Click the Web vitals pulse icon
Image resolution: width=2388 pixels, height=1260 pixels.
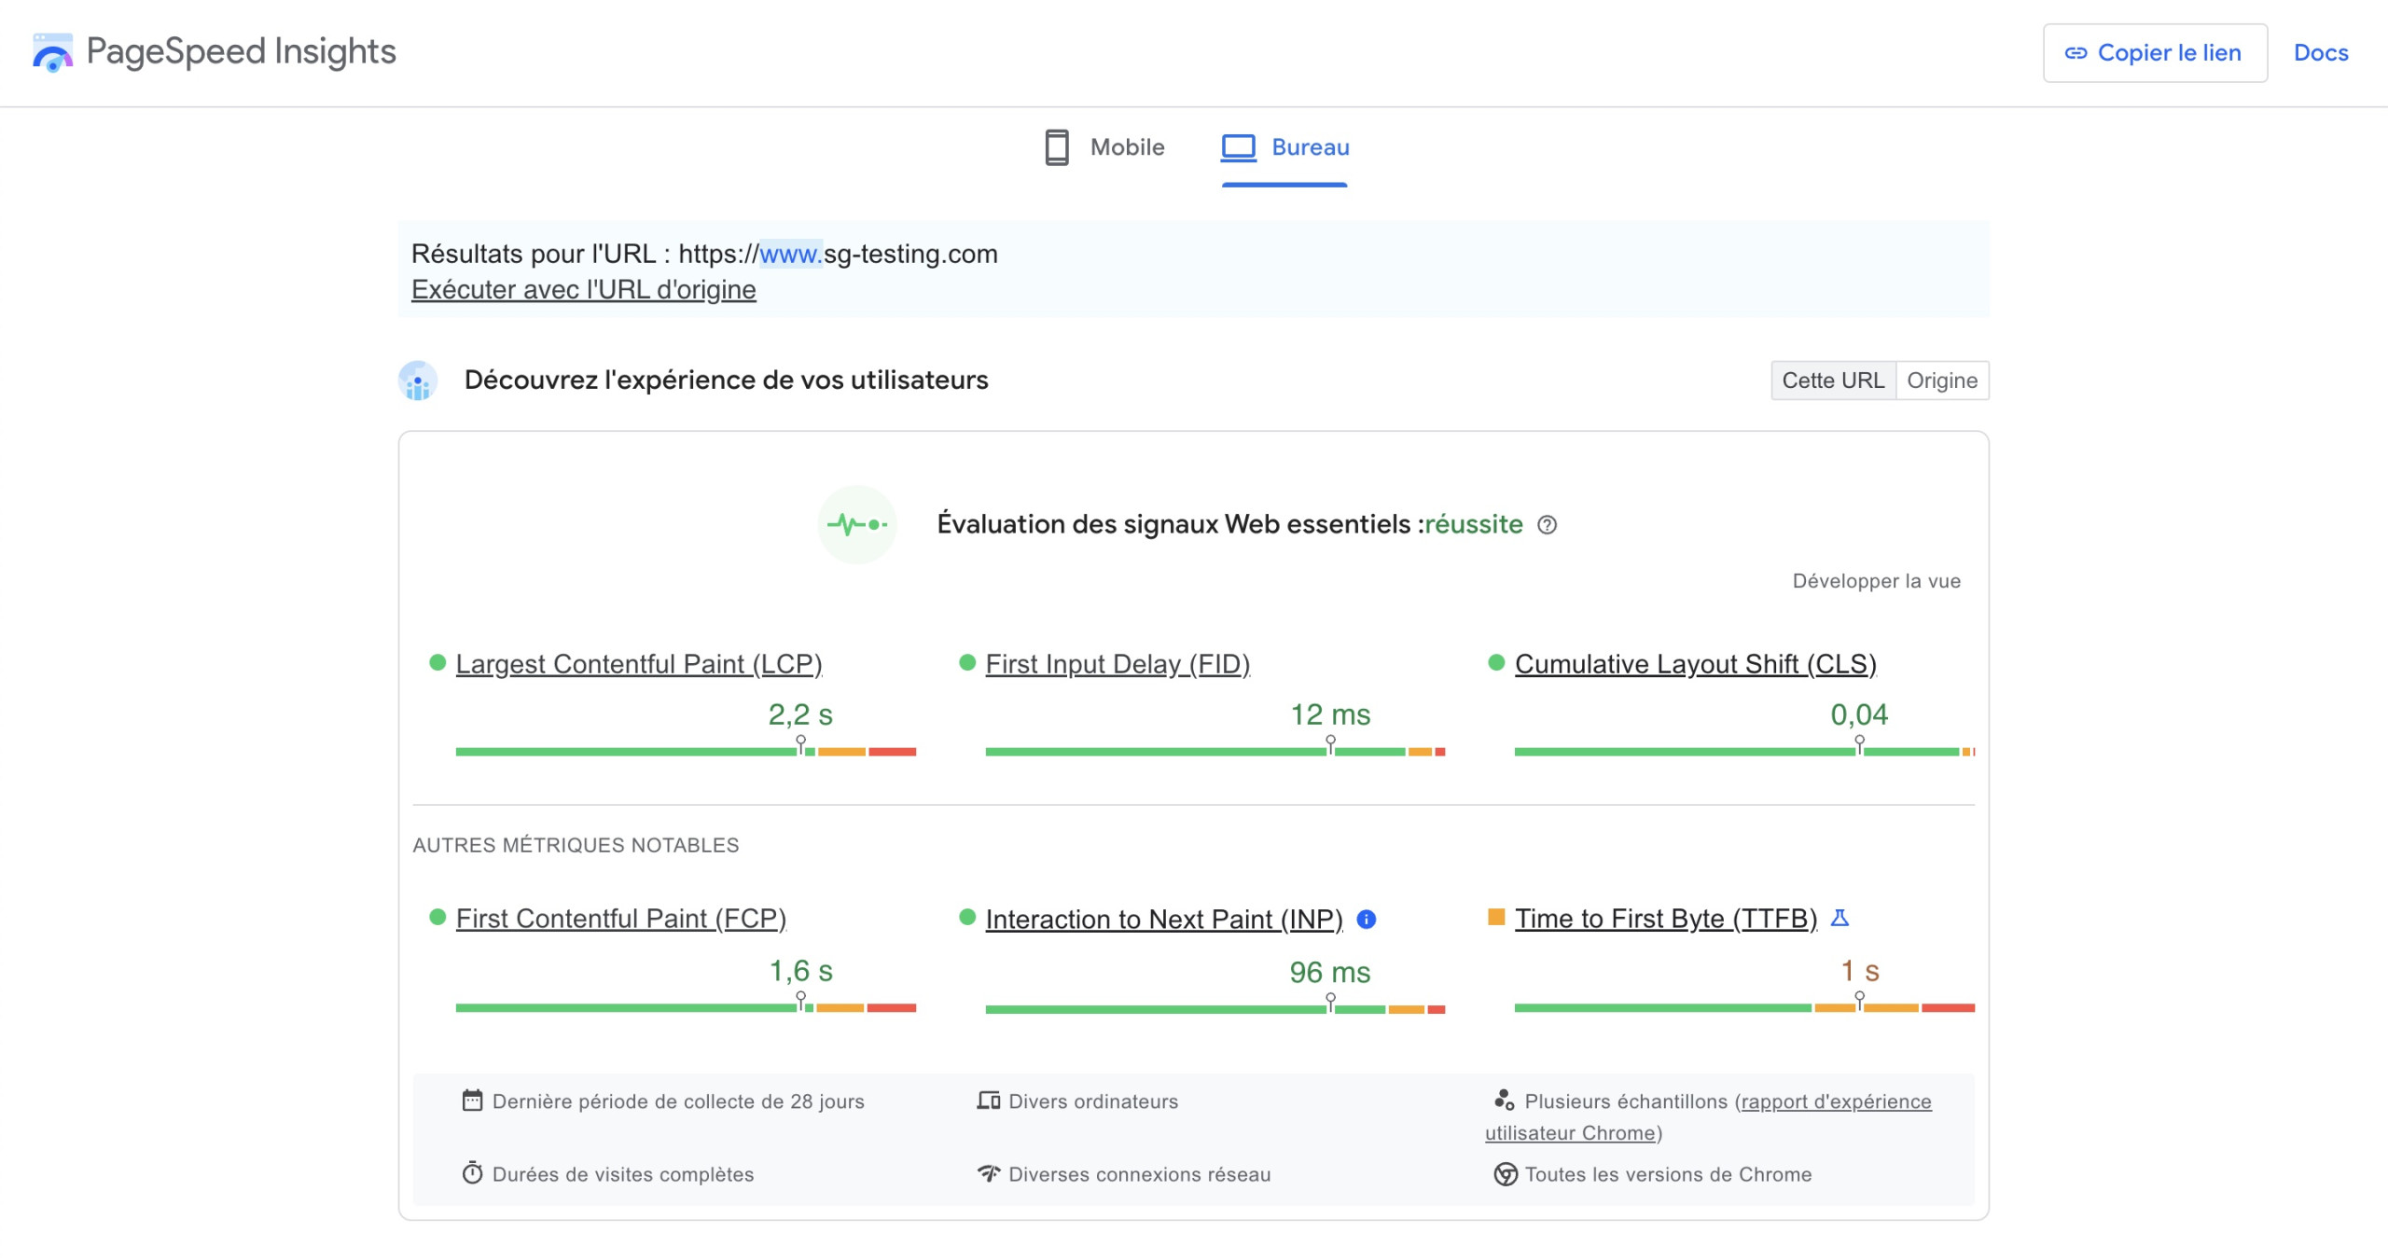(857, 524)
